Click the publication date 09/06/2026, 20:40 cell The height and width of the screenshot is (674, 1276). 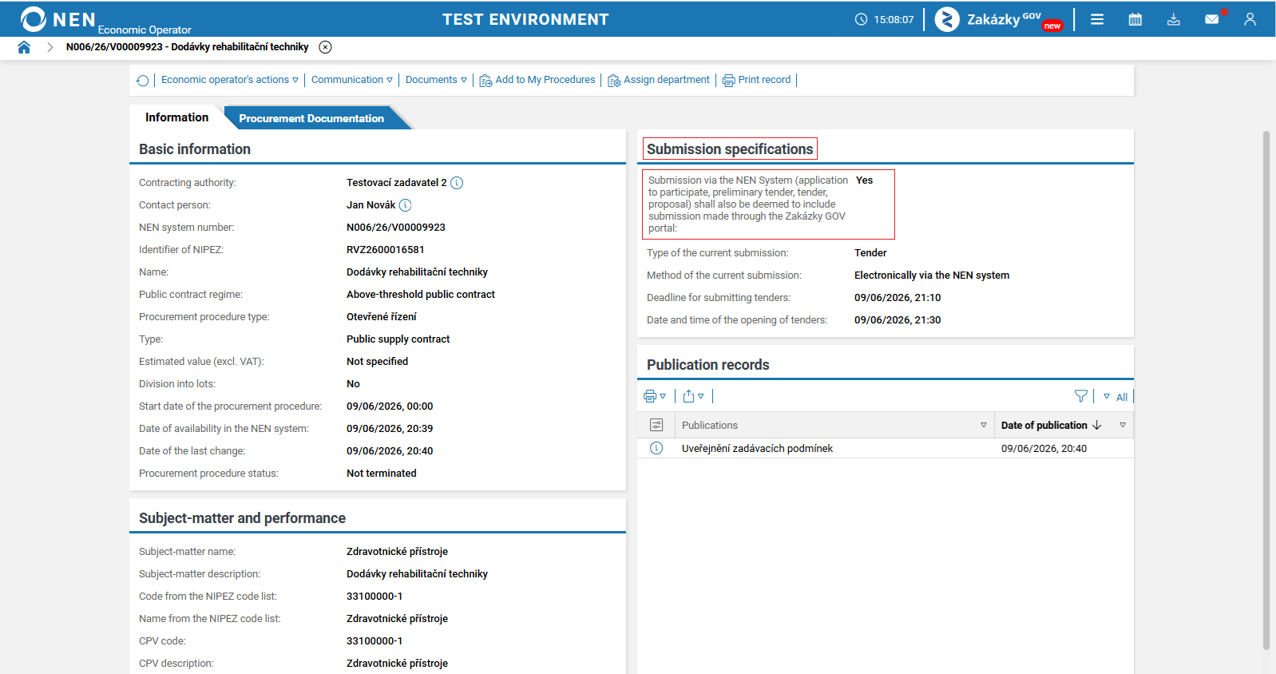[1044, 449]
